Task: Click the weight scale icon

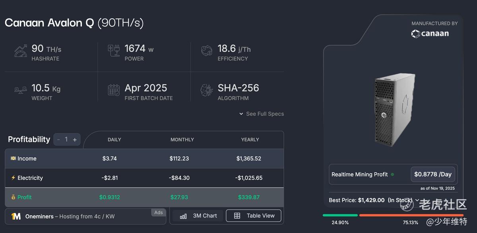Action: click(x=21, y=90)
